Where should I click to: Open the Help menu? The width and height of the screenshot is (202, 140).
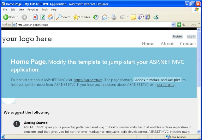[x=54, y=10]
